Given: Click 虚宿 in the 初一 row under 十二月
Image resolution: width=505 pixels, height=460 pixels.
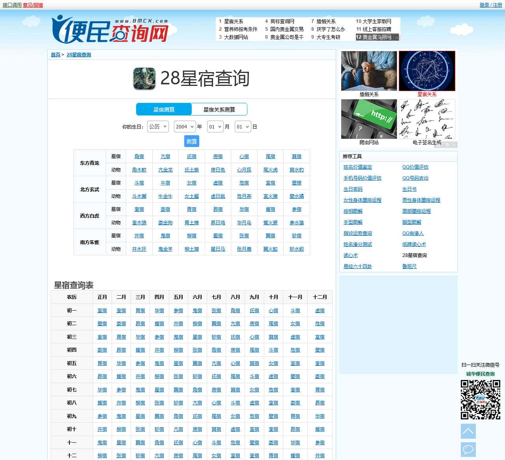Looking at the screenshot, I should pyautogui.click(x=320, y=311).
